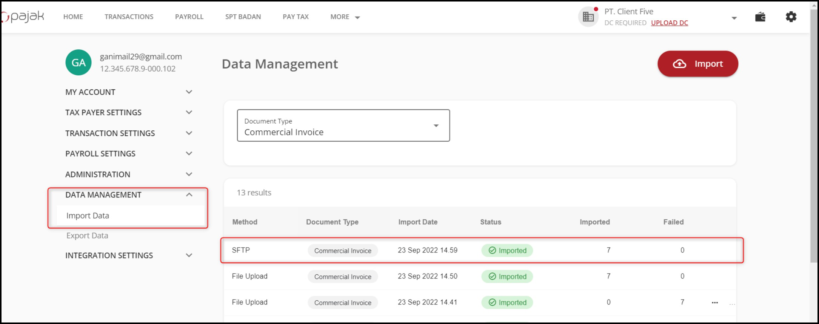Click the UPLOAD DC link
819x324 pixels.
tap(669, 23)
